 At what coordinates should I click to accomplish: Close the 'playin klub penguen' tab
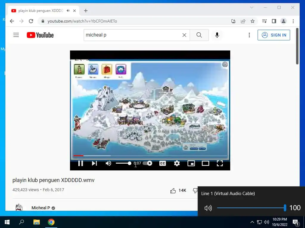[74, 11]
